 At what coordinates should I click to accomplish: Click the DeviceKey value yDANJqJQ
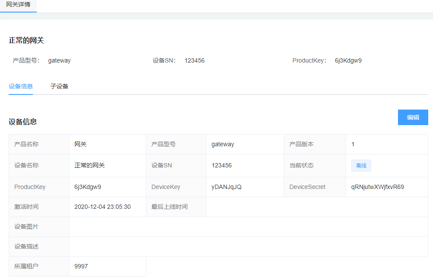pyautogui.click(x=226, y=187)
